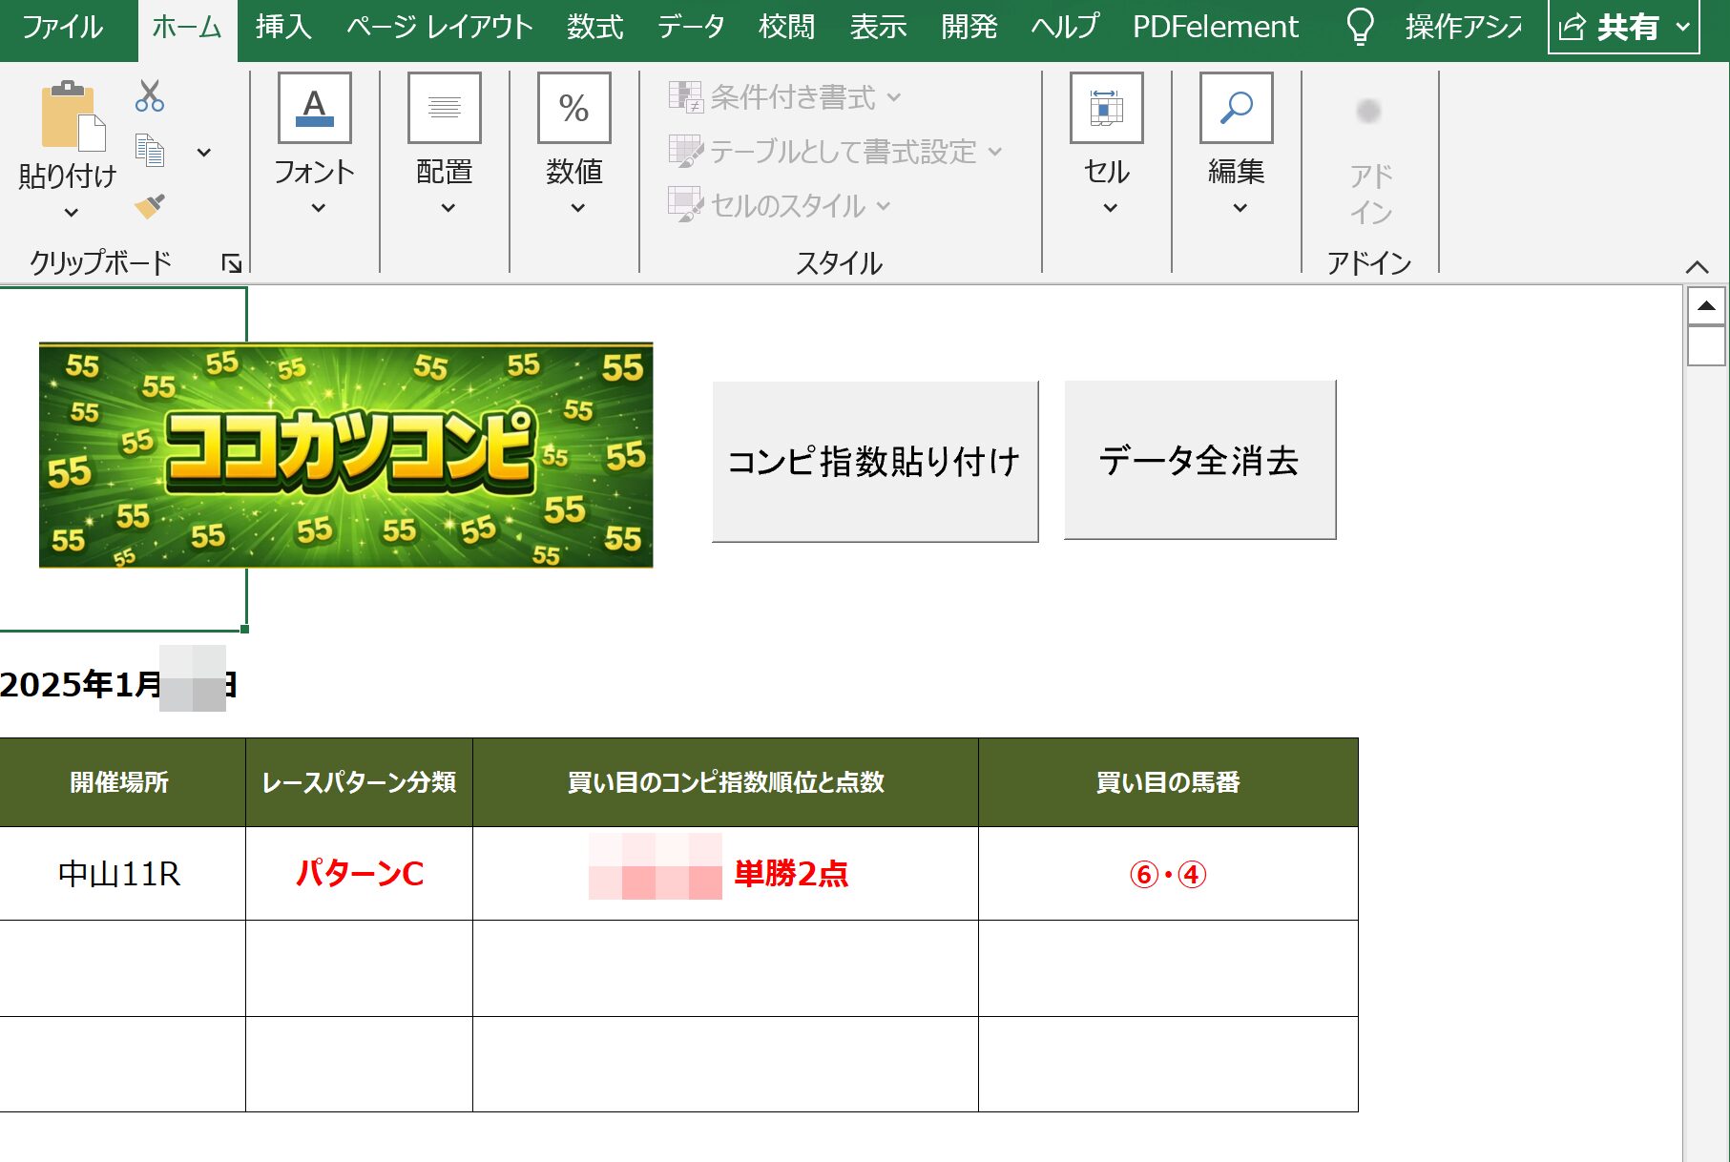The height and width of the screenshot is (1162, 1730).
Task: Switch to the 挿入 tab
Action: pyautogui.click(x=283, y=27)
